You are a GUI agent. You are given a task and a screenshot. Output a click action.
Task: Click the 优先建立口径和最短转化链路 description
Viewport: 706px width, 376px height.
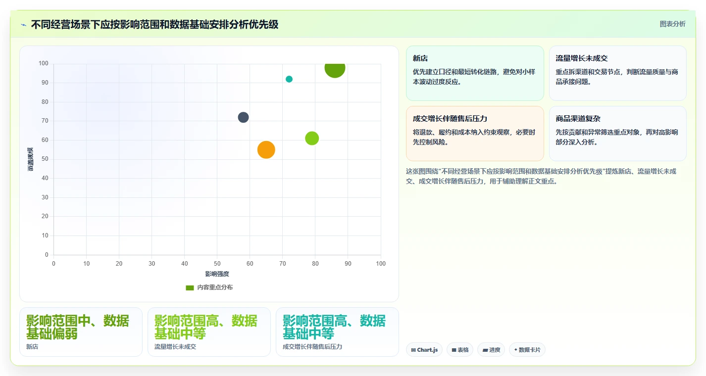pos(474,77)
